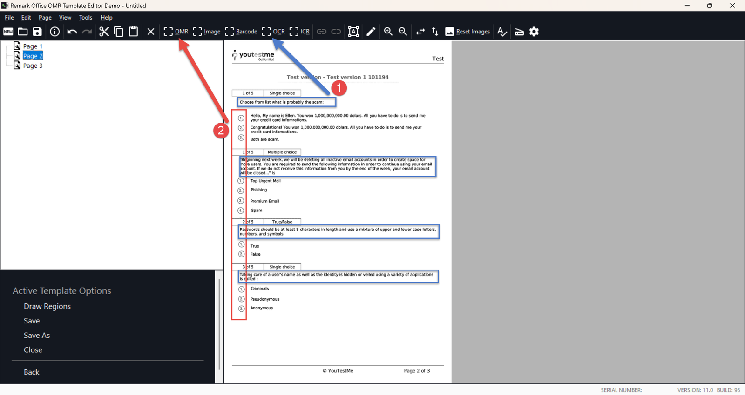Open the Tools menu

coord(85,18)
